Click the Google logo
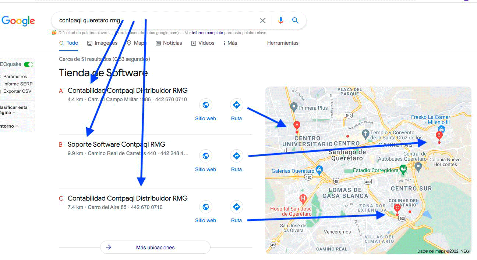Viewport: 477px width, 260px height. click(x=18, y=21)
